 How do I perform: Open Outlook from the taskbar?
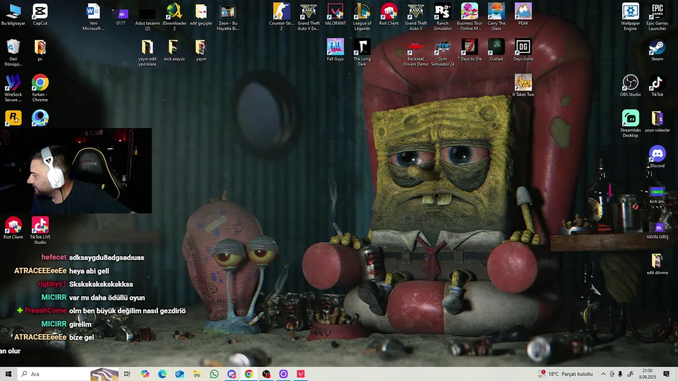point(180,374)
